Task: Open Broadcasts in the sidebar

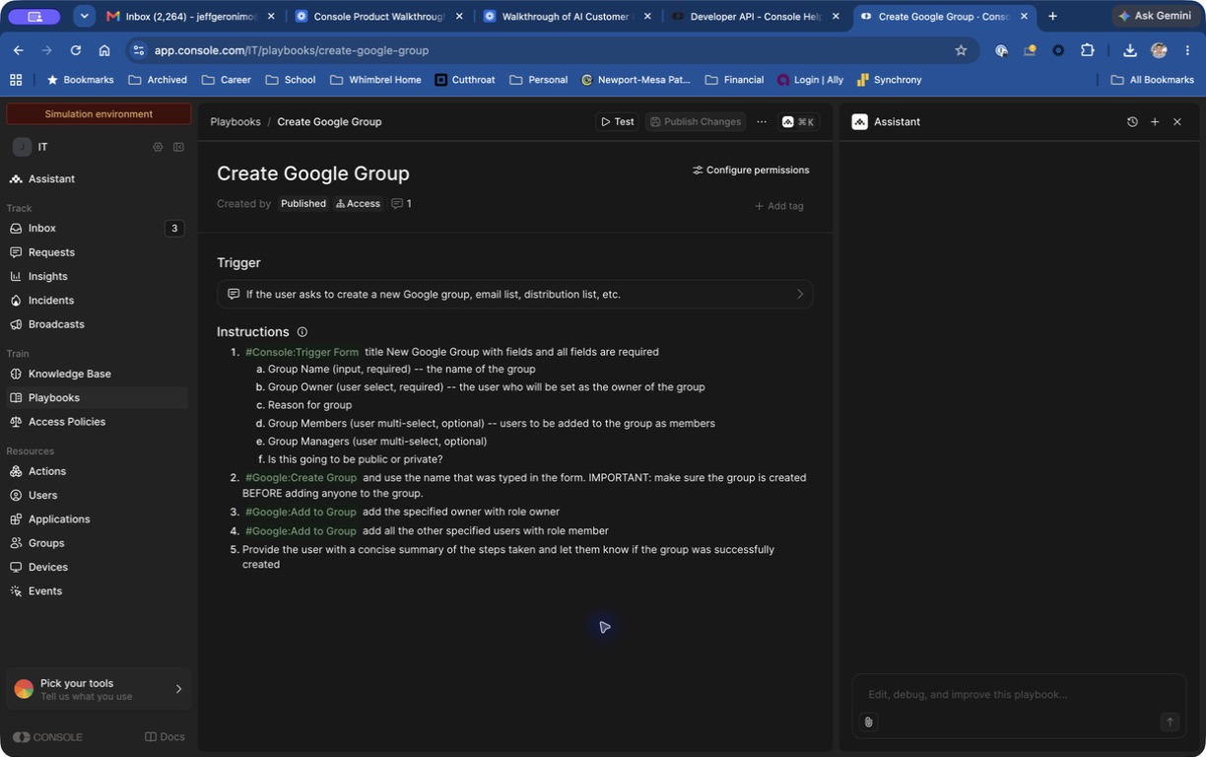Action: (56, 324)
